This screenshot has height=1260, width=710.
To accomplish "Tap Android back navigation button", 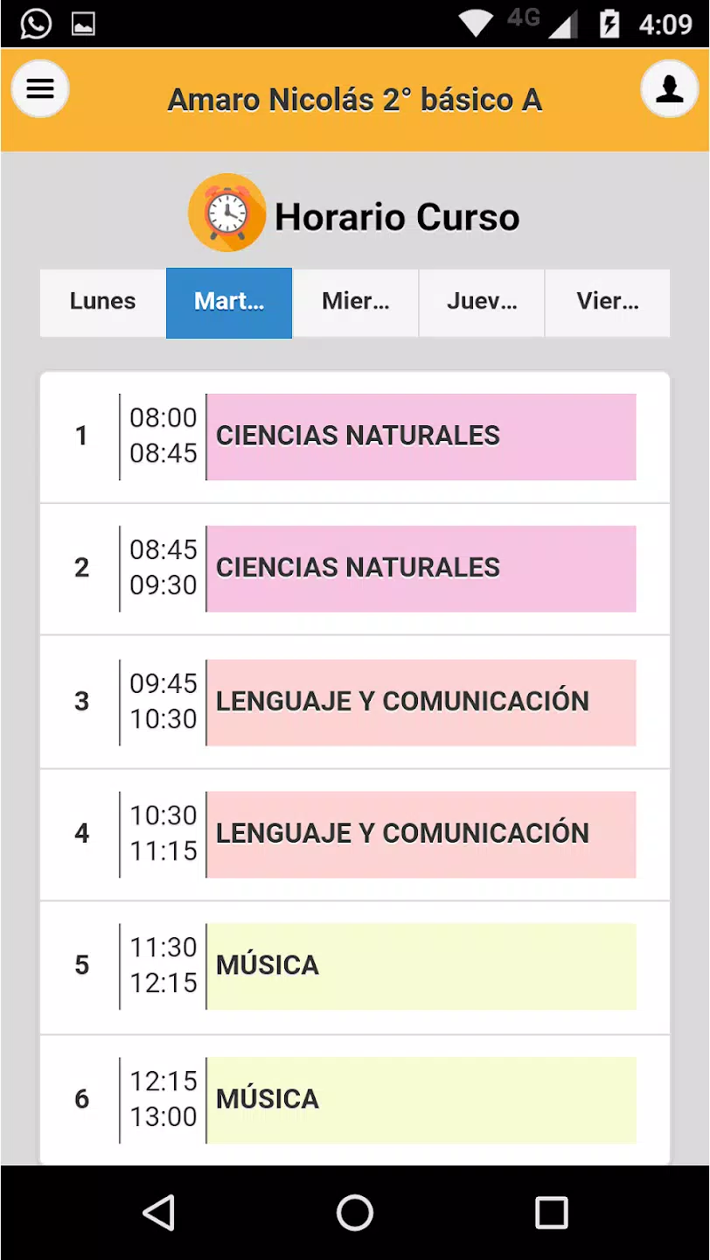I will point(159,1213).
